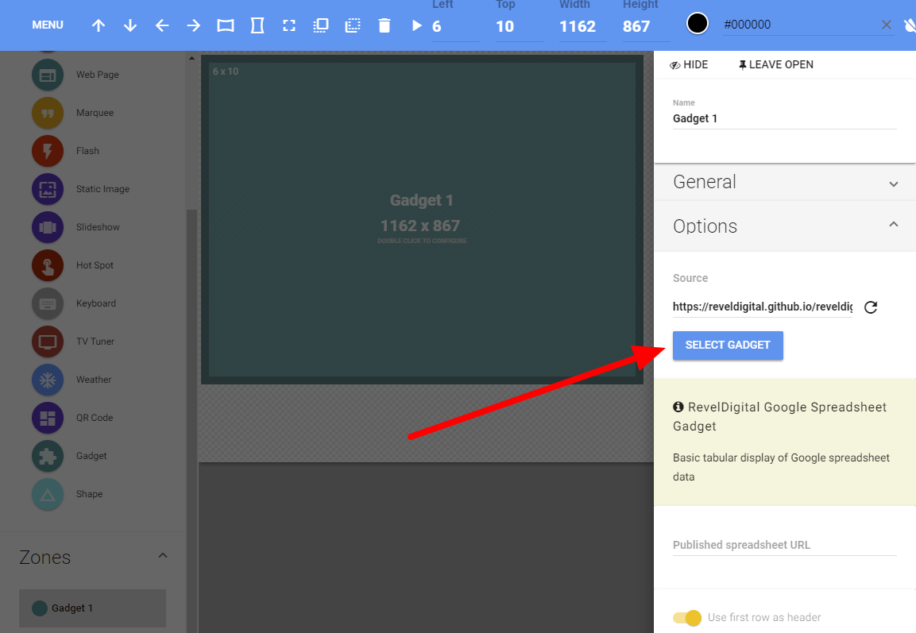Expand the General section
This screenshot has width=916, height=633.
784,182
